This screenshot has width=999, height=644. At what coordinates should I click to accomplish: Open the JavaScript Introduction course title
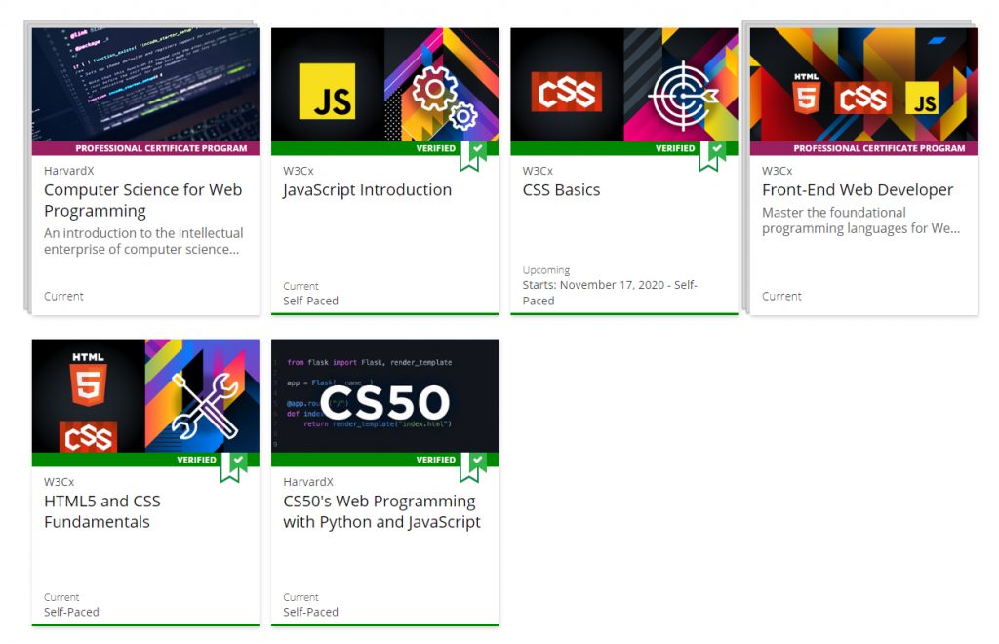367,190
